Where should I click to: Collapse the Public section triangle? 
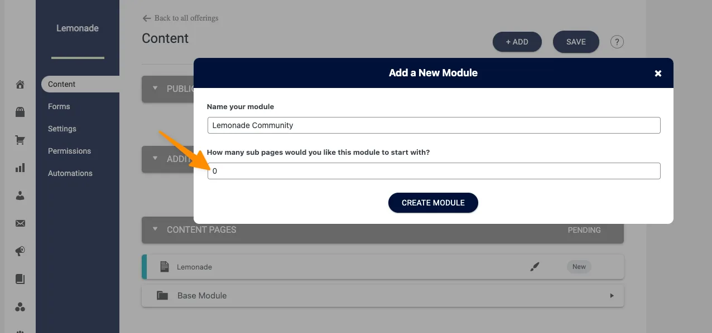155,89
